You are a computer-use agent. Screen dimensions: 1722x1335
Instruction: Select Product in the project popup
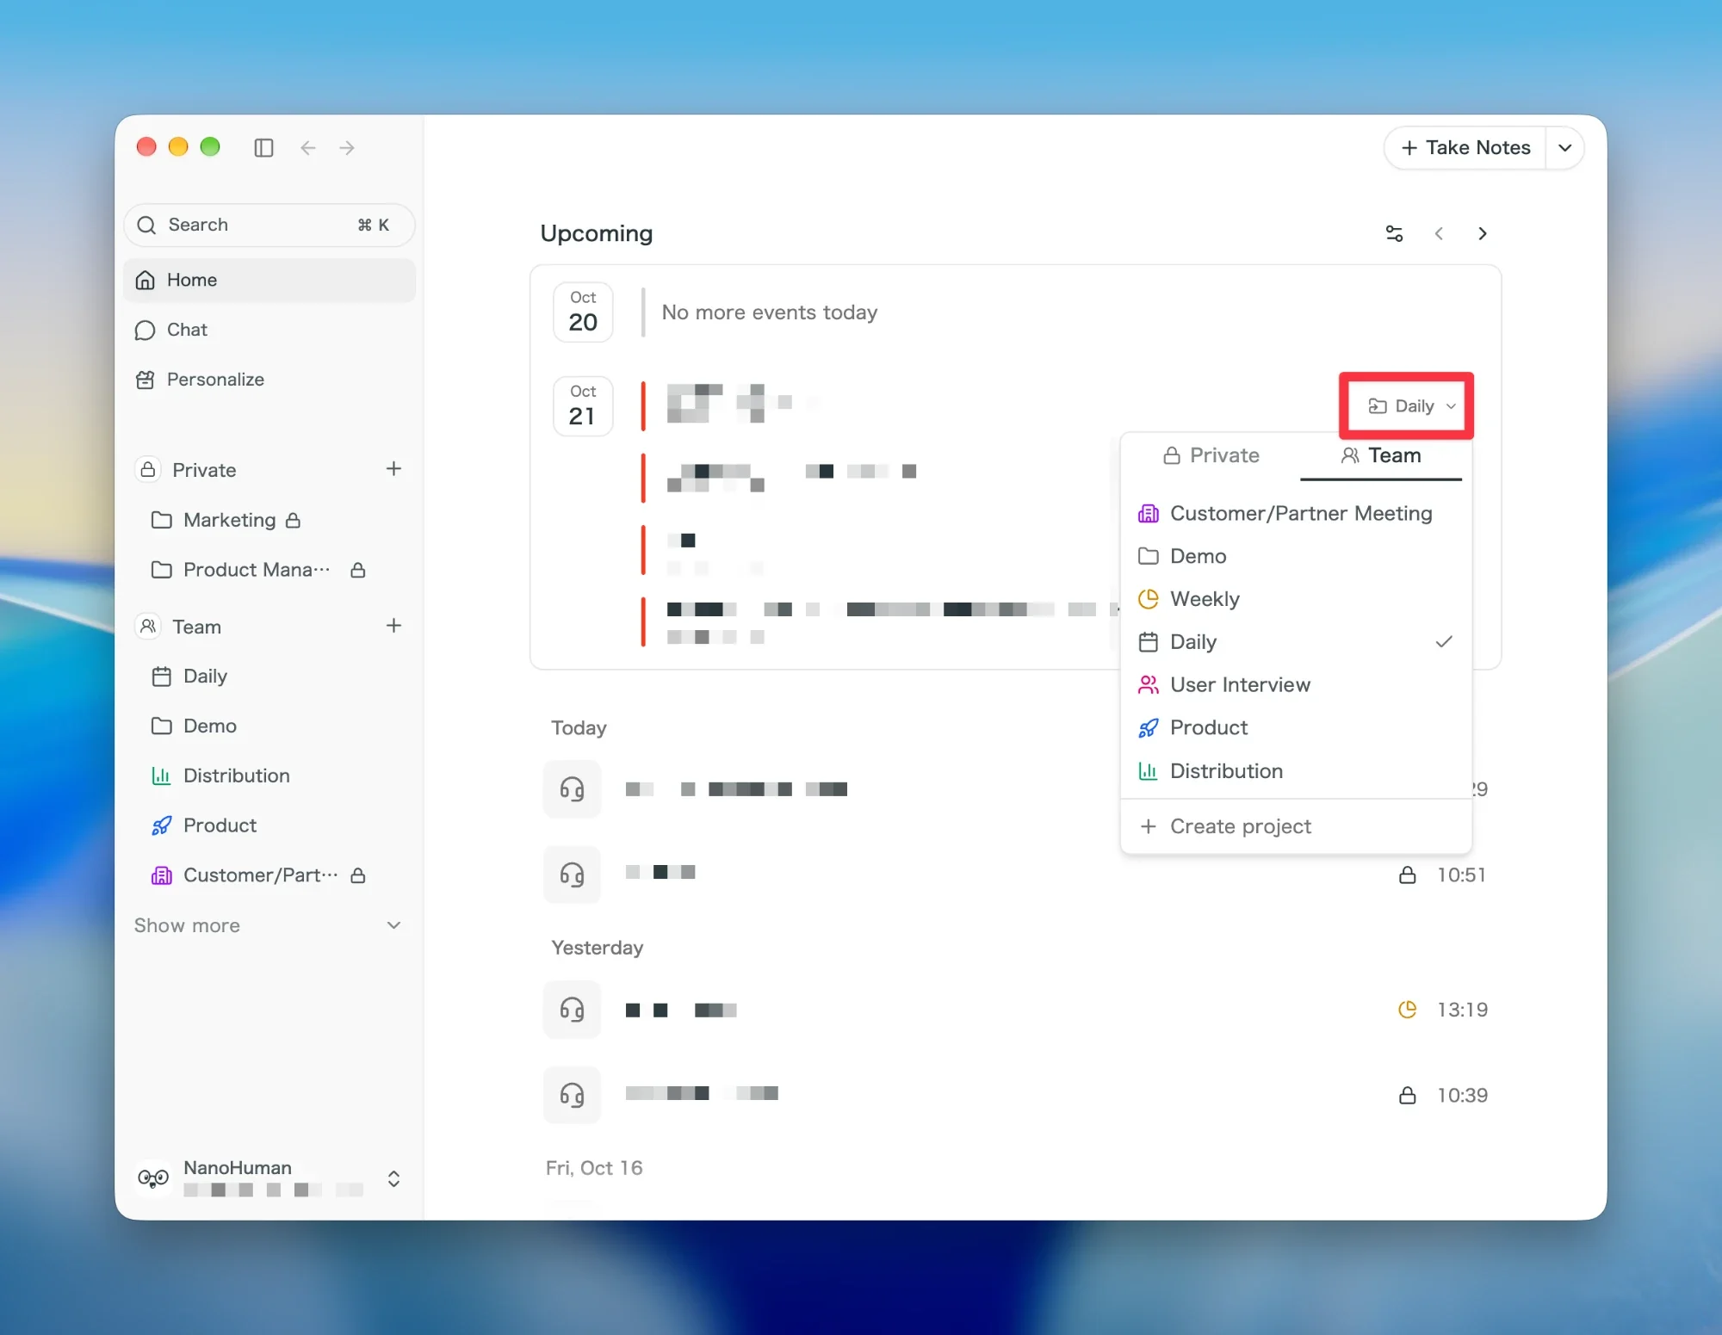[x=1296, y=728]
